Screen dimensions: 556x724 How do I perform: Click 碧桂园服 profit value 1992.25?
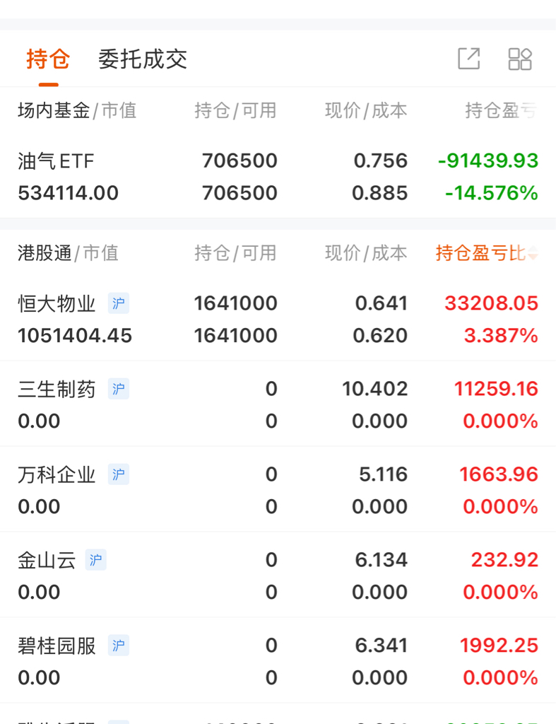coord(499,645)
